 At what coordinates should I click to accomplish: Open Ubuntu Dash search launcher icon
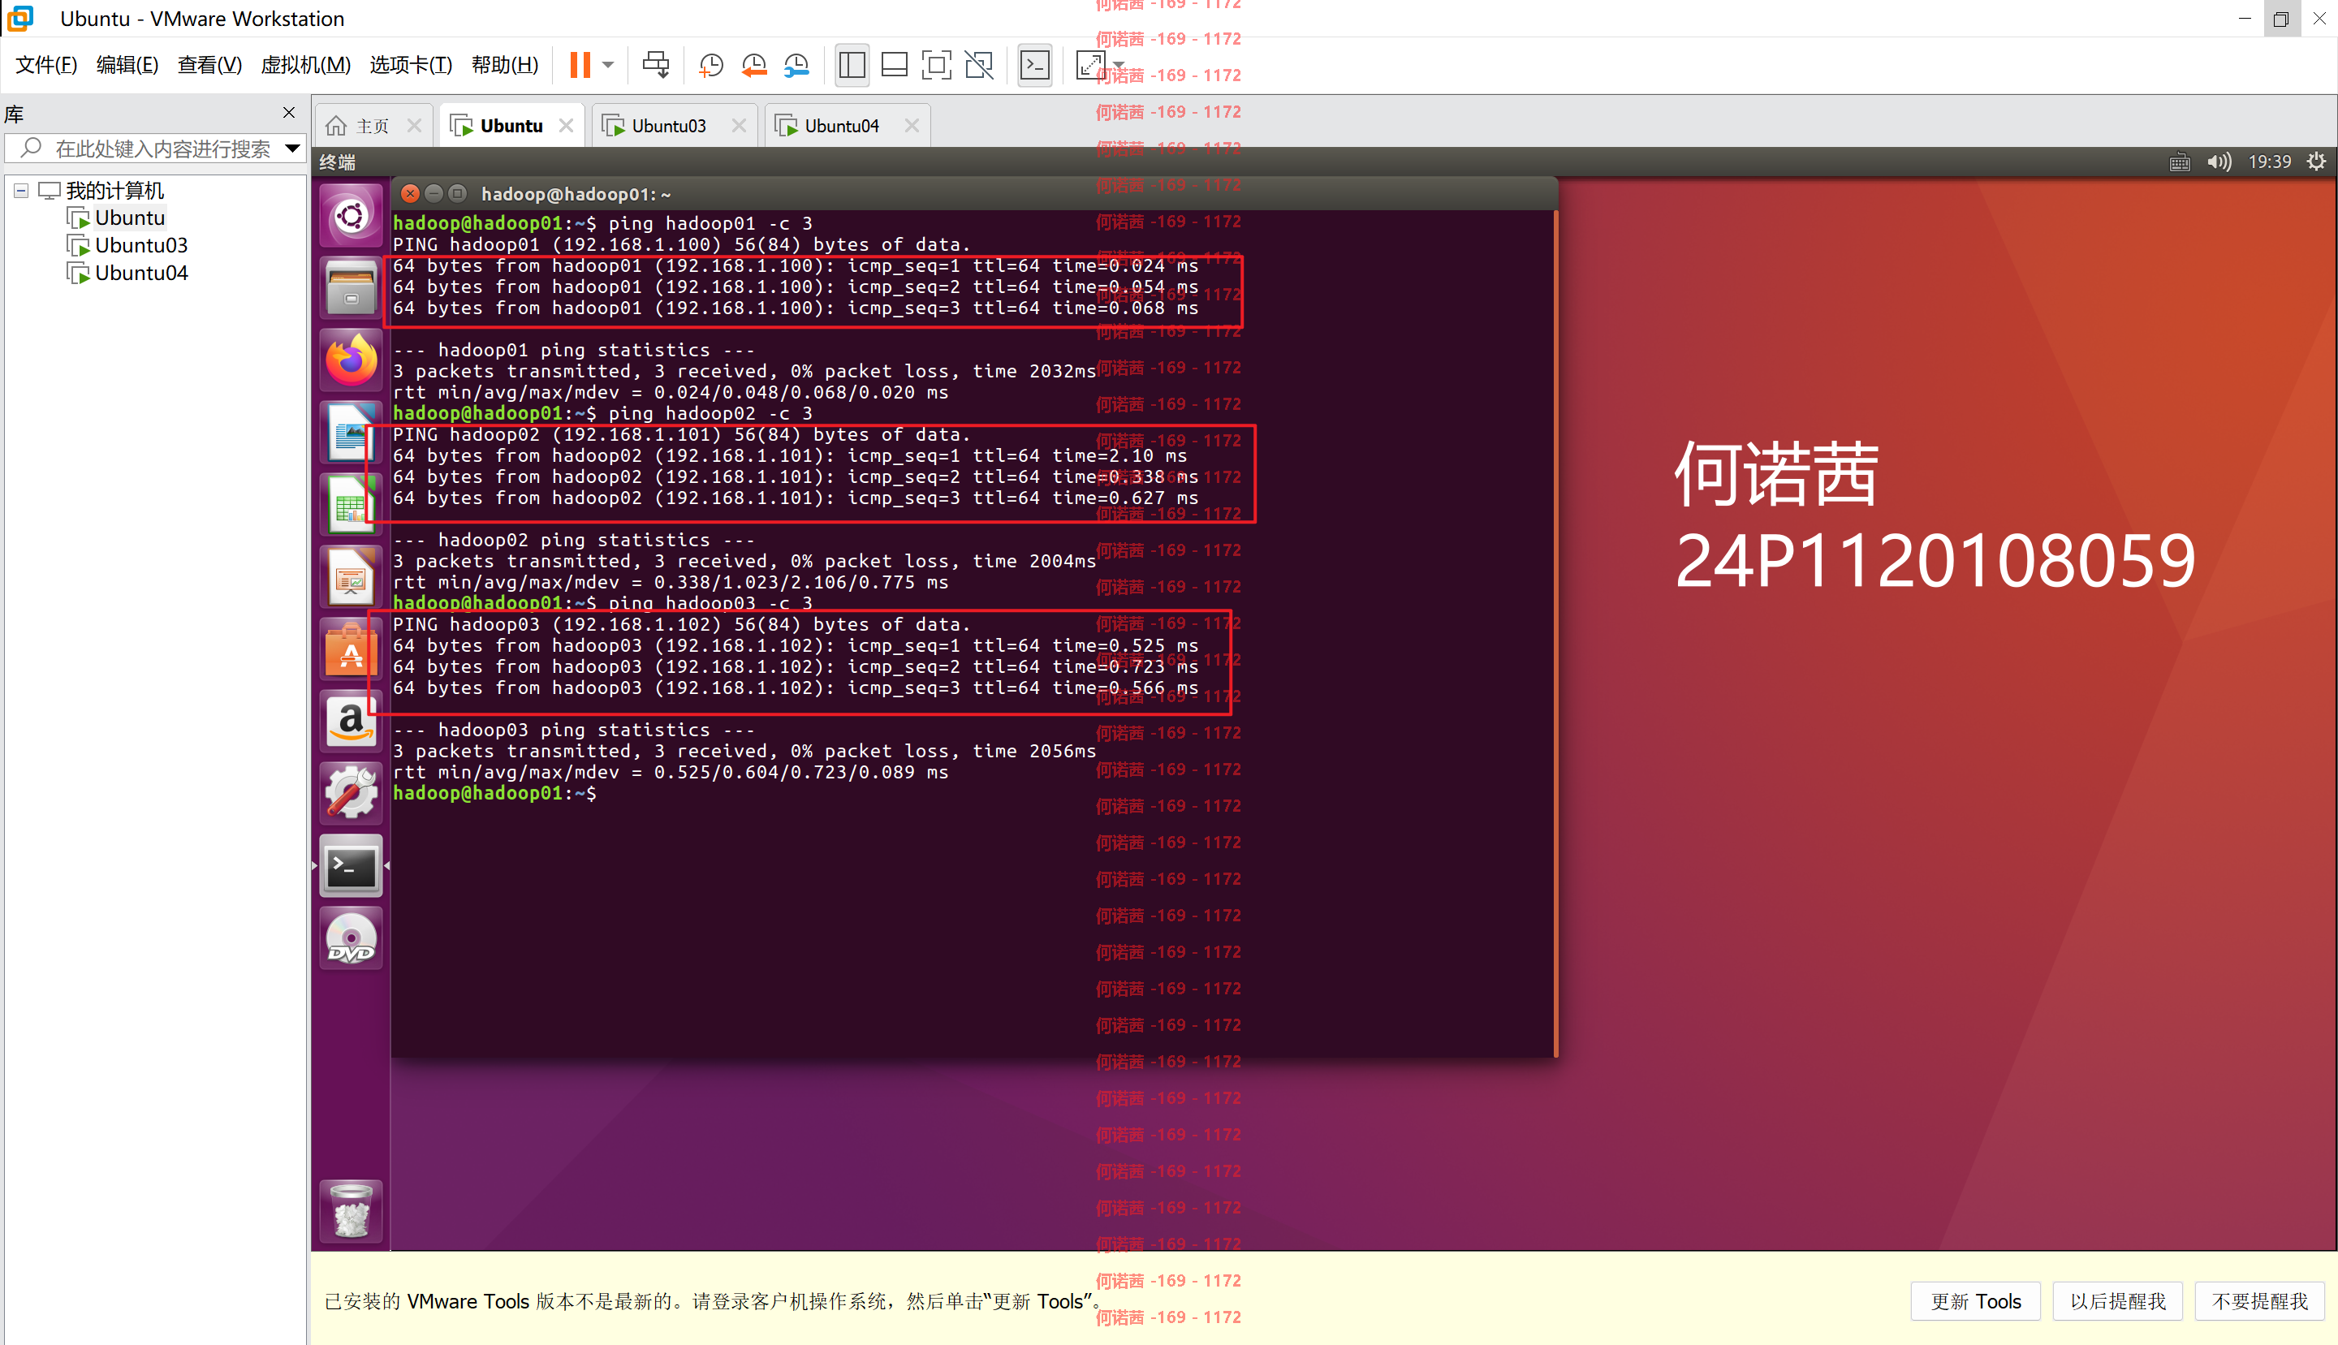[351, 216]
